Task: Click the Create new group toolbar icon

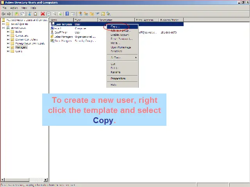Action: pos(86,14)
